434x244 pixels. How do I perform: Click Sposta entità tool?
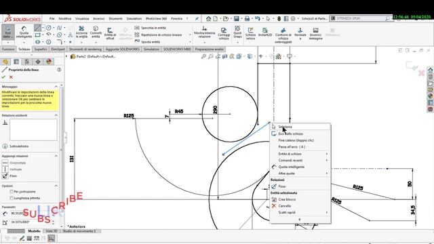point(147,42)
